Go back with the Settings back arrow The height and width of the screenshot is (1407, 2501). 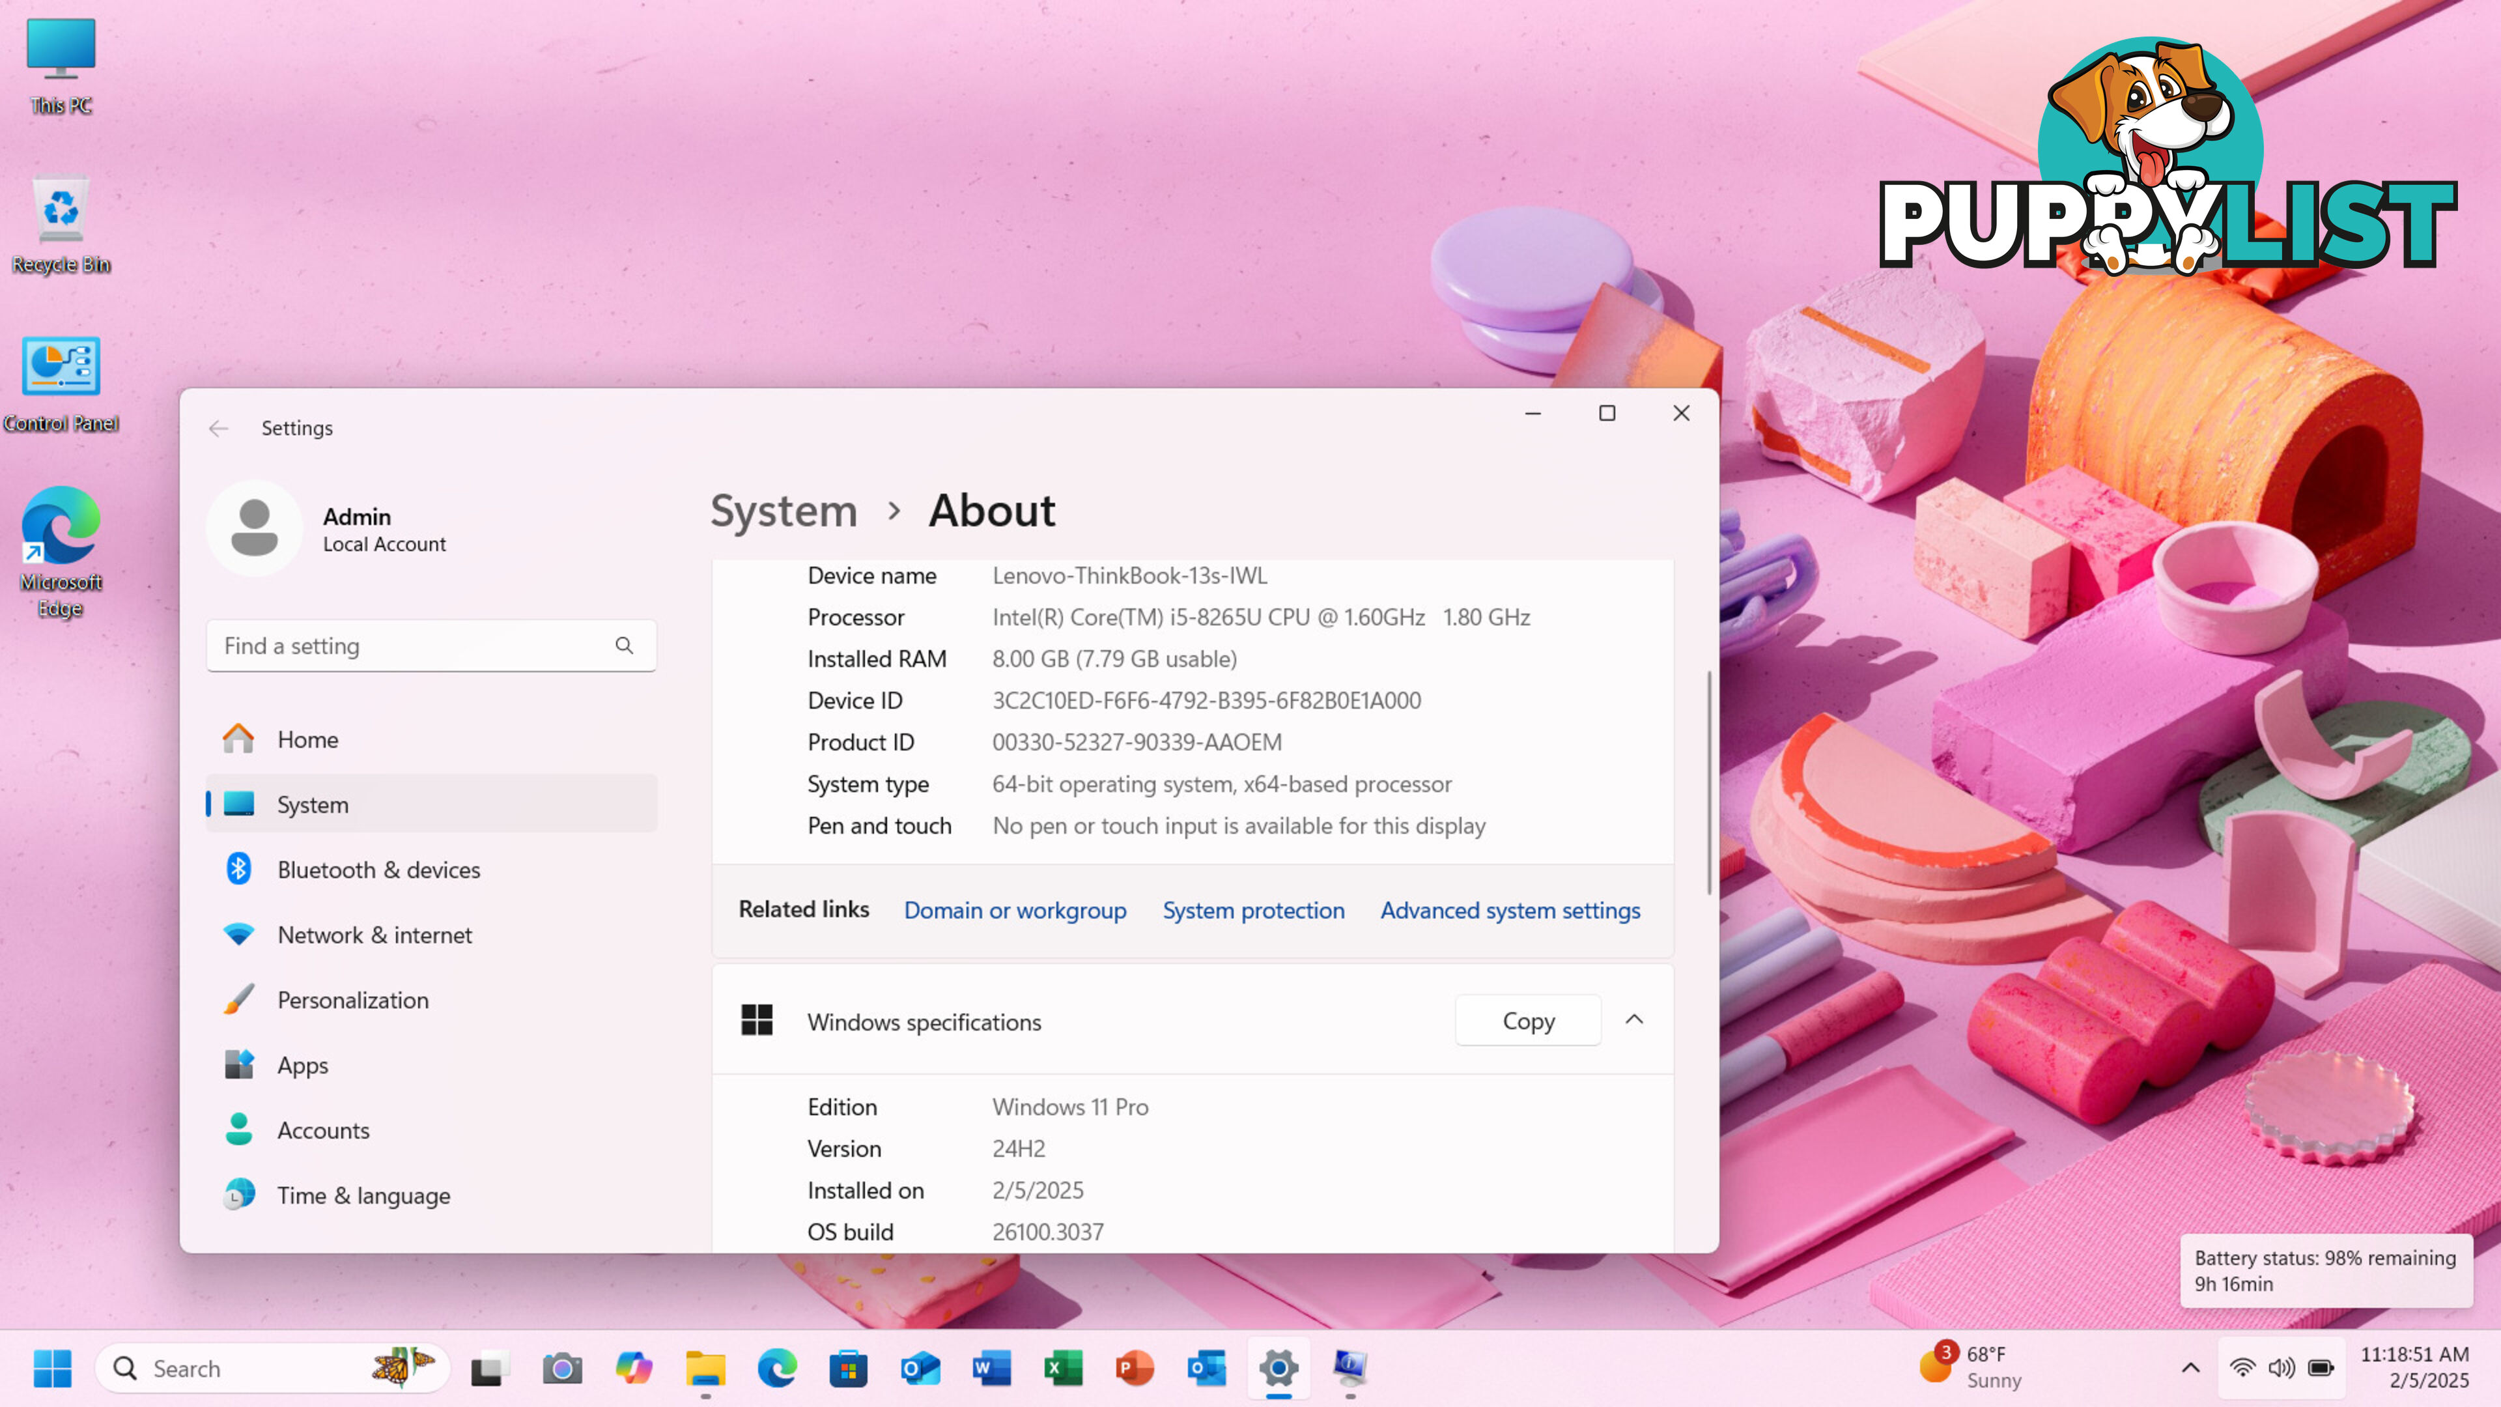click(218, 428)
